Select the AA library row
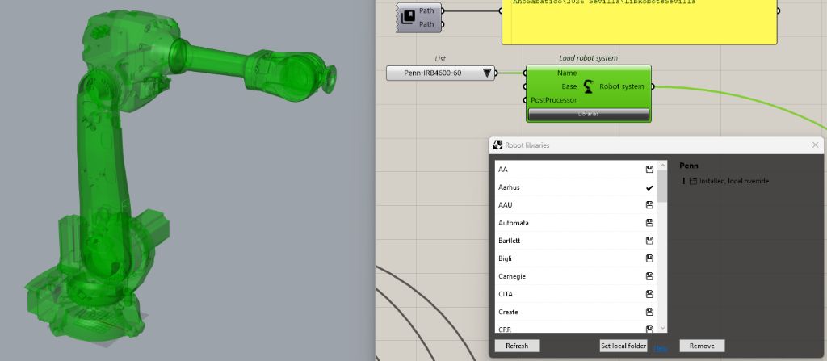 (x=576, y=170)
